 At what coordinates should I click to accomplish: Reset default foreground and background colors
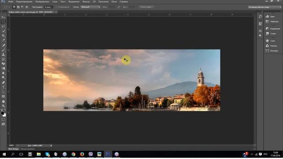pyautogui.click(x=2, y=110)
